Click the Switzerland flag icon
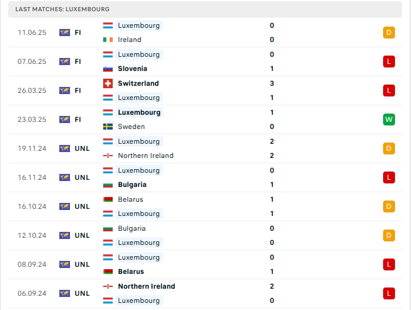Screen dimensions: 411x310 pos(108,83)
